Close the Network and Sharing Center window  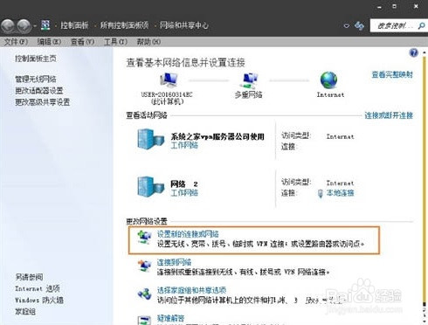click(x=416, y=6)
